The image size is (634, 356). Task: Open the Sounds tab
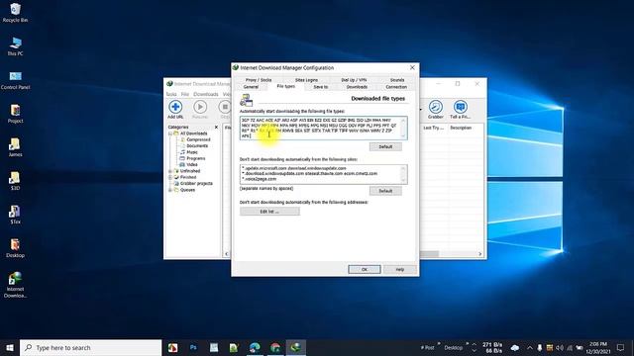coord(397,80)
